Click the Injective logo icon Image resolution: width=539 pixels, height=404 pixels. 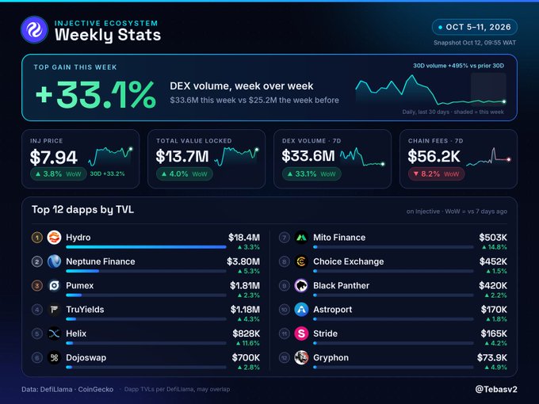(x=34, y=29)
